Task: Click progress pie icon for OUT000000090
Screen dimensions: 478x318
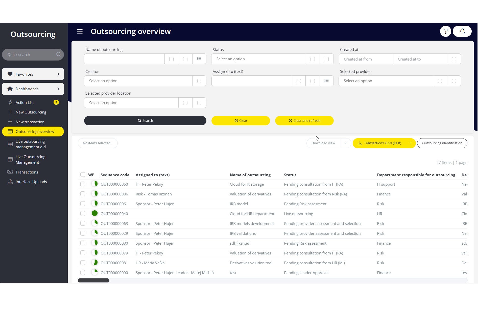Action: [x=94, y=272]
